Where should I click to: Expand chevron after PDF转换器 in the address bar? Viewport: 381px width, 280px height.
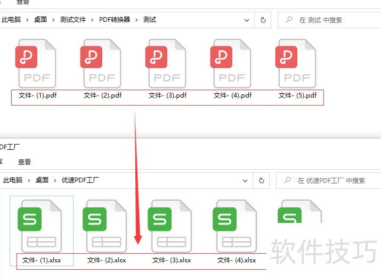136,20
